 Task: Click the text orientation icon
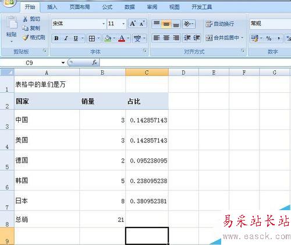(187, 24)
